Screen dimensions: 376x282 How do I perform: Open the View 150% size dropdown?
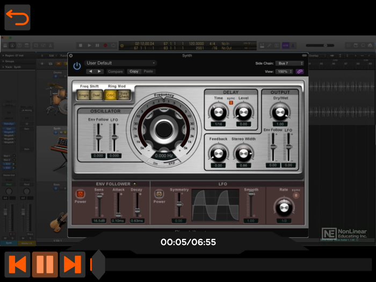click(x=284, y=71)
